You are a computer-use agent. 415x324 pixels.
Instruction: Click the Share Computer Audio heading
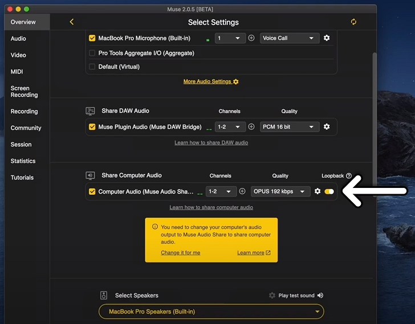pyautogui.click(x=132, y=175)
